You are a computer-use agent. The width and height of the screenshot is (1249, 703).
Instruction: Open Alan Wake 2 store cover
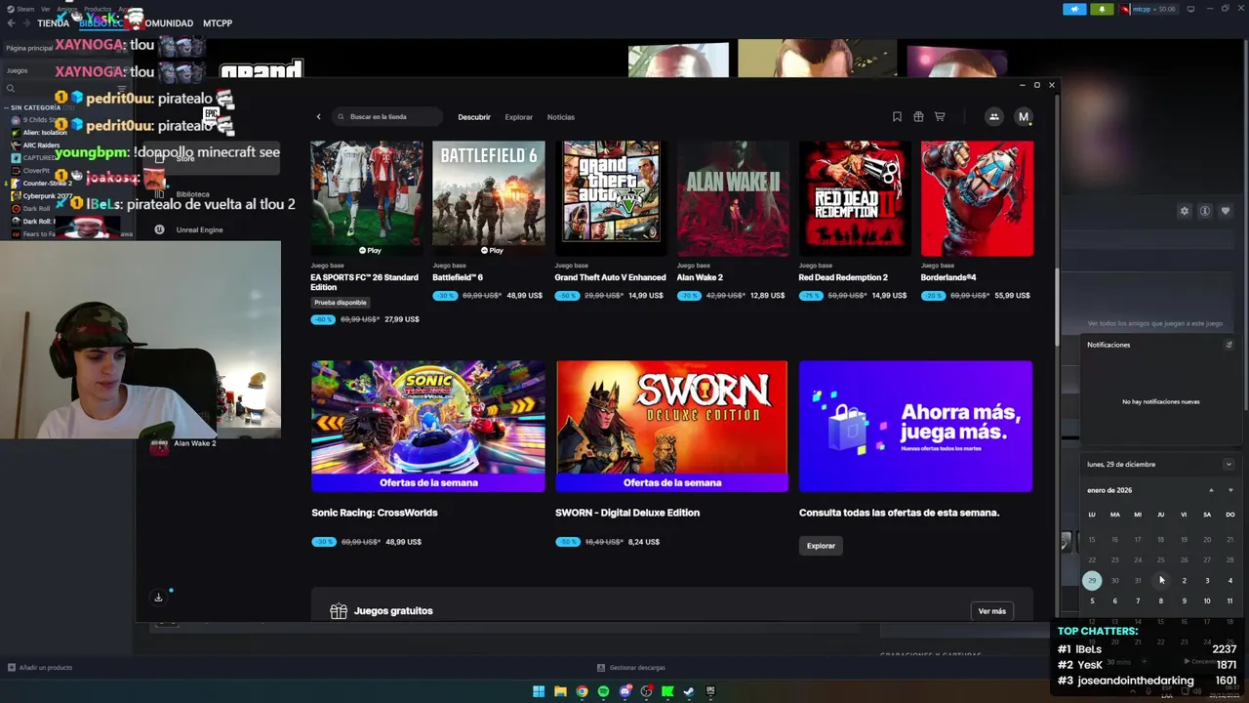733,199
